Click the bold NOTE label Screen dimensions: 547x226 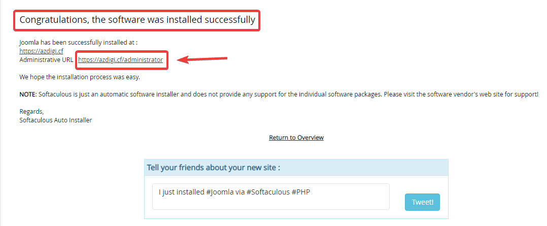(x=28, y=95)
